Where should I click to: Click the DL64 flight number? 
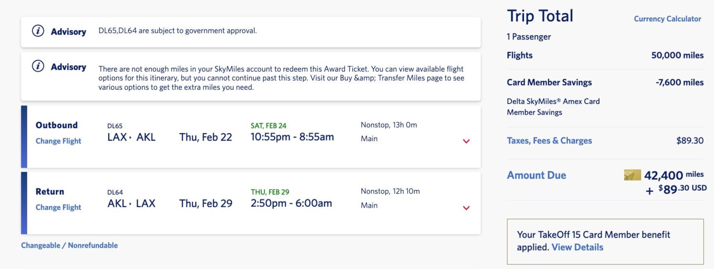[115, 192]
